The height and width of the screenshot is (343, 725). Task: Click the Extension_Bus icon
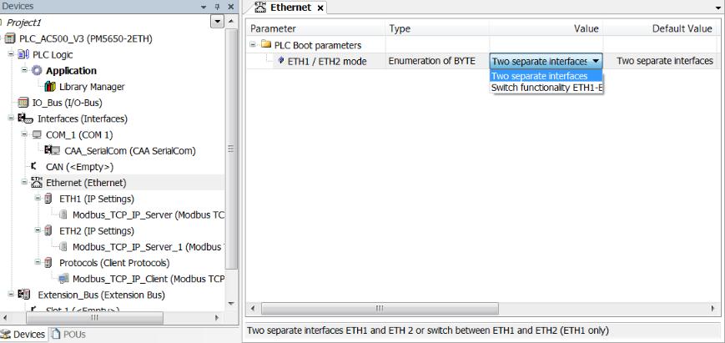(24, 295)
